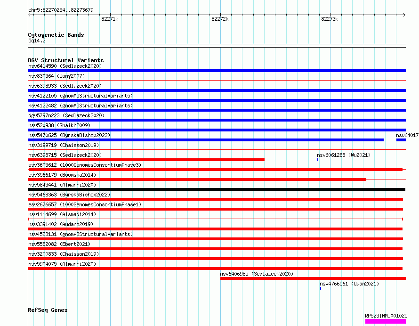Click the red nsv6398715 variant bar
The height and width of the screenshot is (326, 419).
click(146, 160)
